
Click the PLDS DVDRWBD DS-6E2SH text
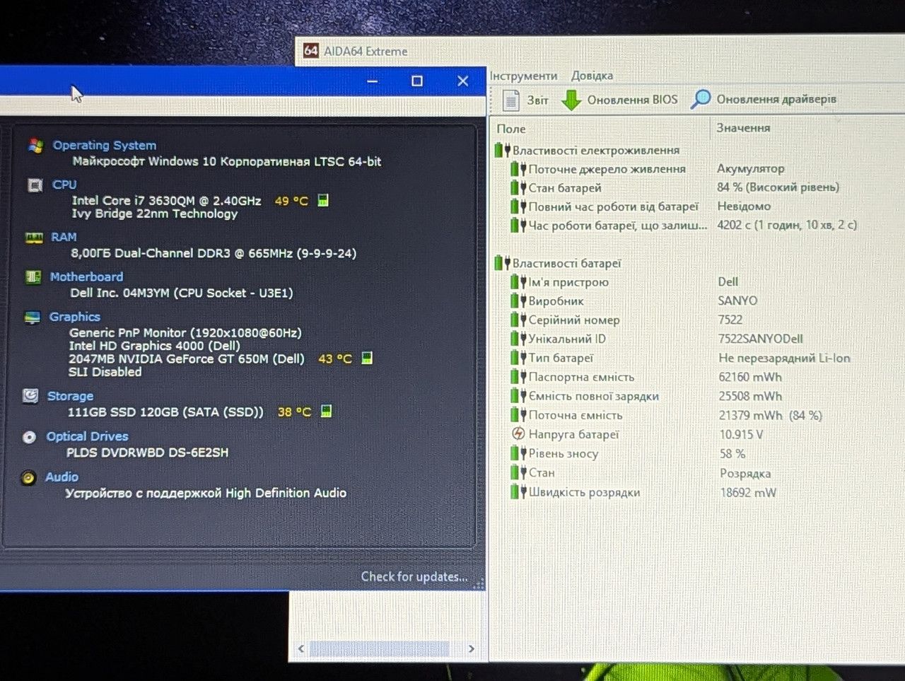(147, 453)
